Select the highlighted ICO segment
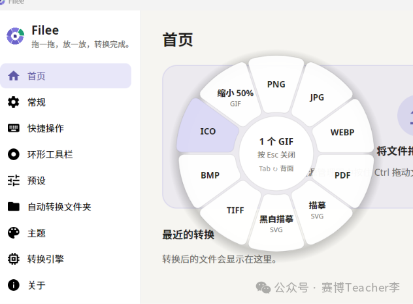 208,131
